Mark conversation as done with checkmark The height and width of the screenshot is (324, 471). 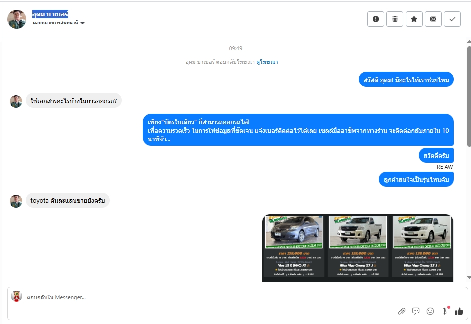[x=452, y=19]
